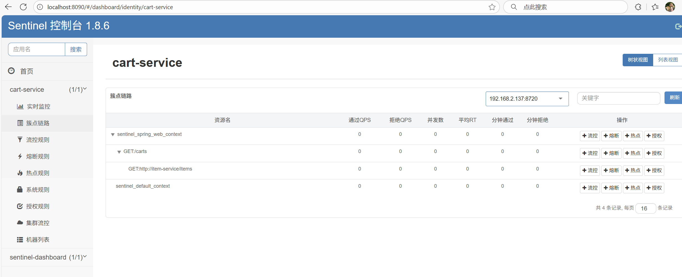Viewport: 682px width, 277px height.
Task: Open 系统规则 menu item
Action: click(38, 190)
